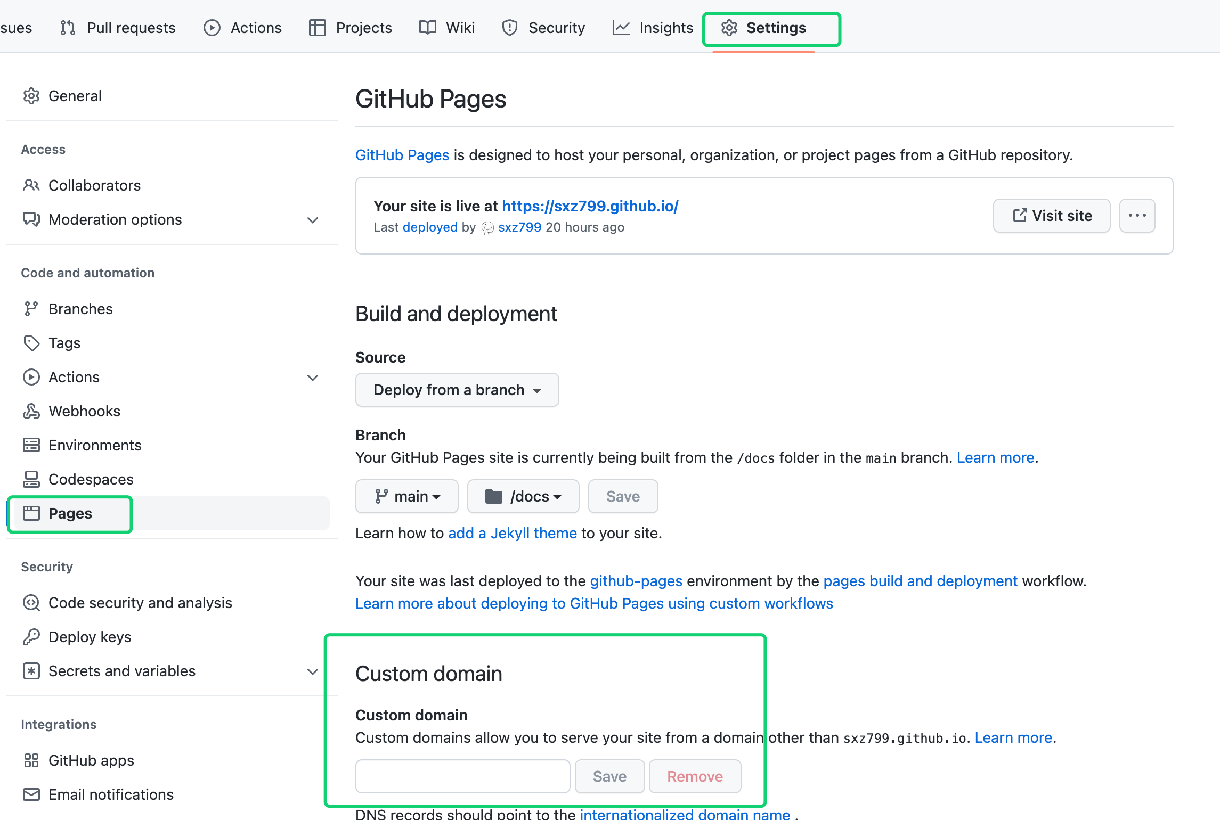Open the Insights tab
1220x820 pixels.
point(653,28)
